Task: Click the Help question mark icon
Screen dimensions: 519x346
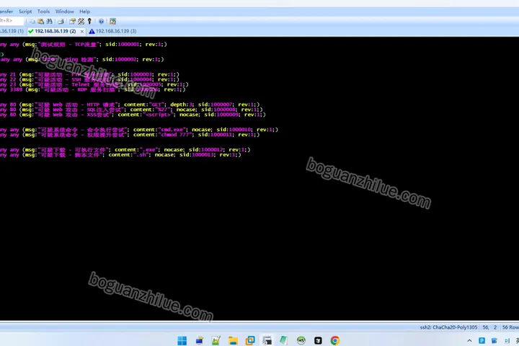Action: [102, 21]
